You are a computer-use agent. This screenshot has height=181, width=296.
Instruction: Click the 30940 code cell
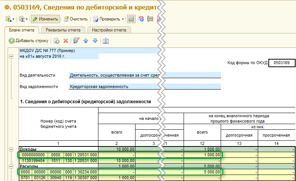click(x=56, y=178)
